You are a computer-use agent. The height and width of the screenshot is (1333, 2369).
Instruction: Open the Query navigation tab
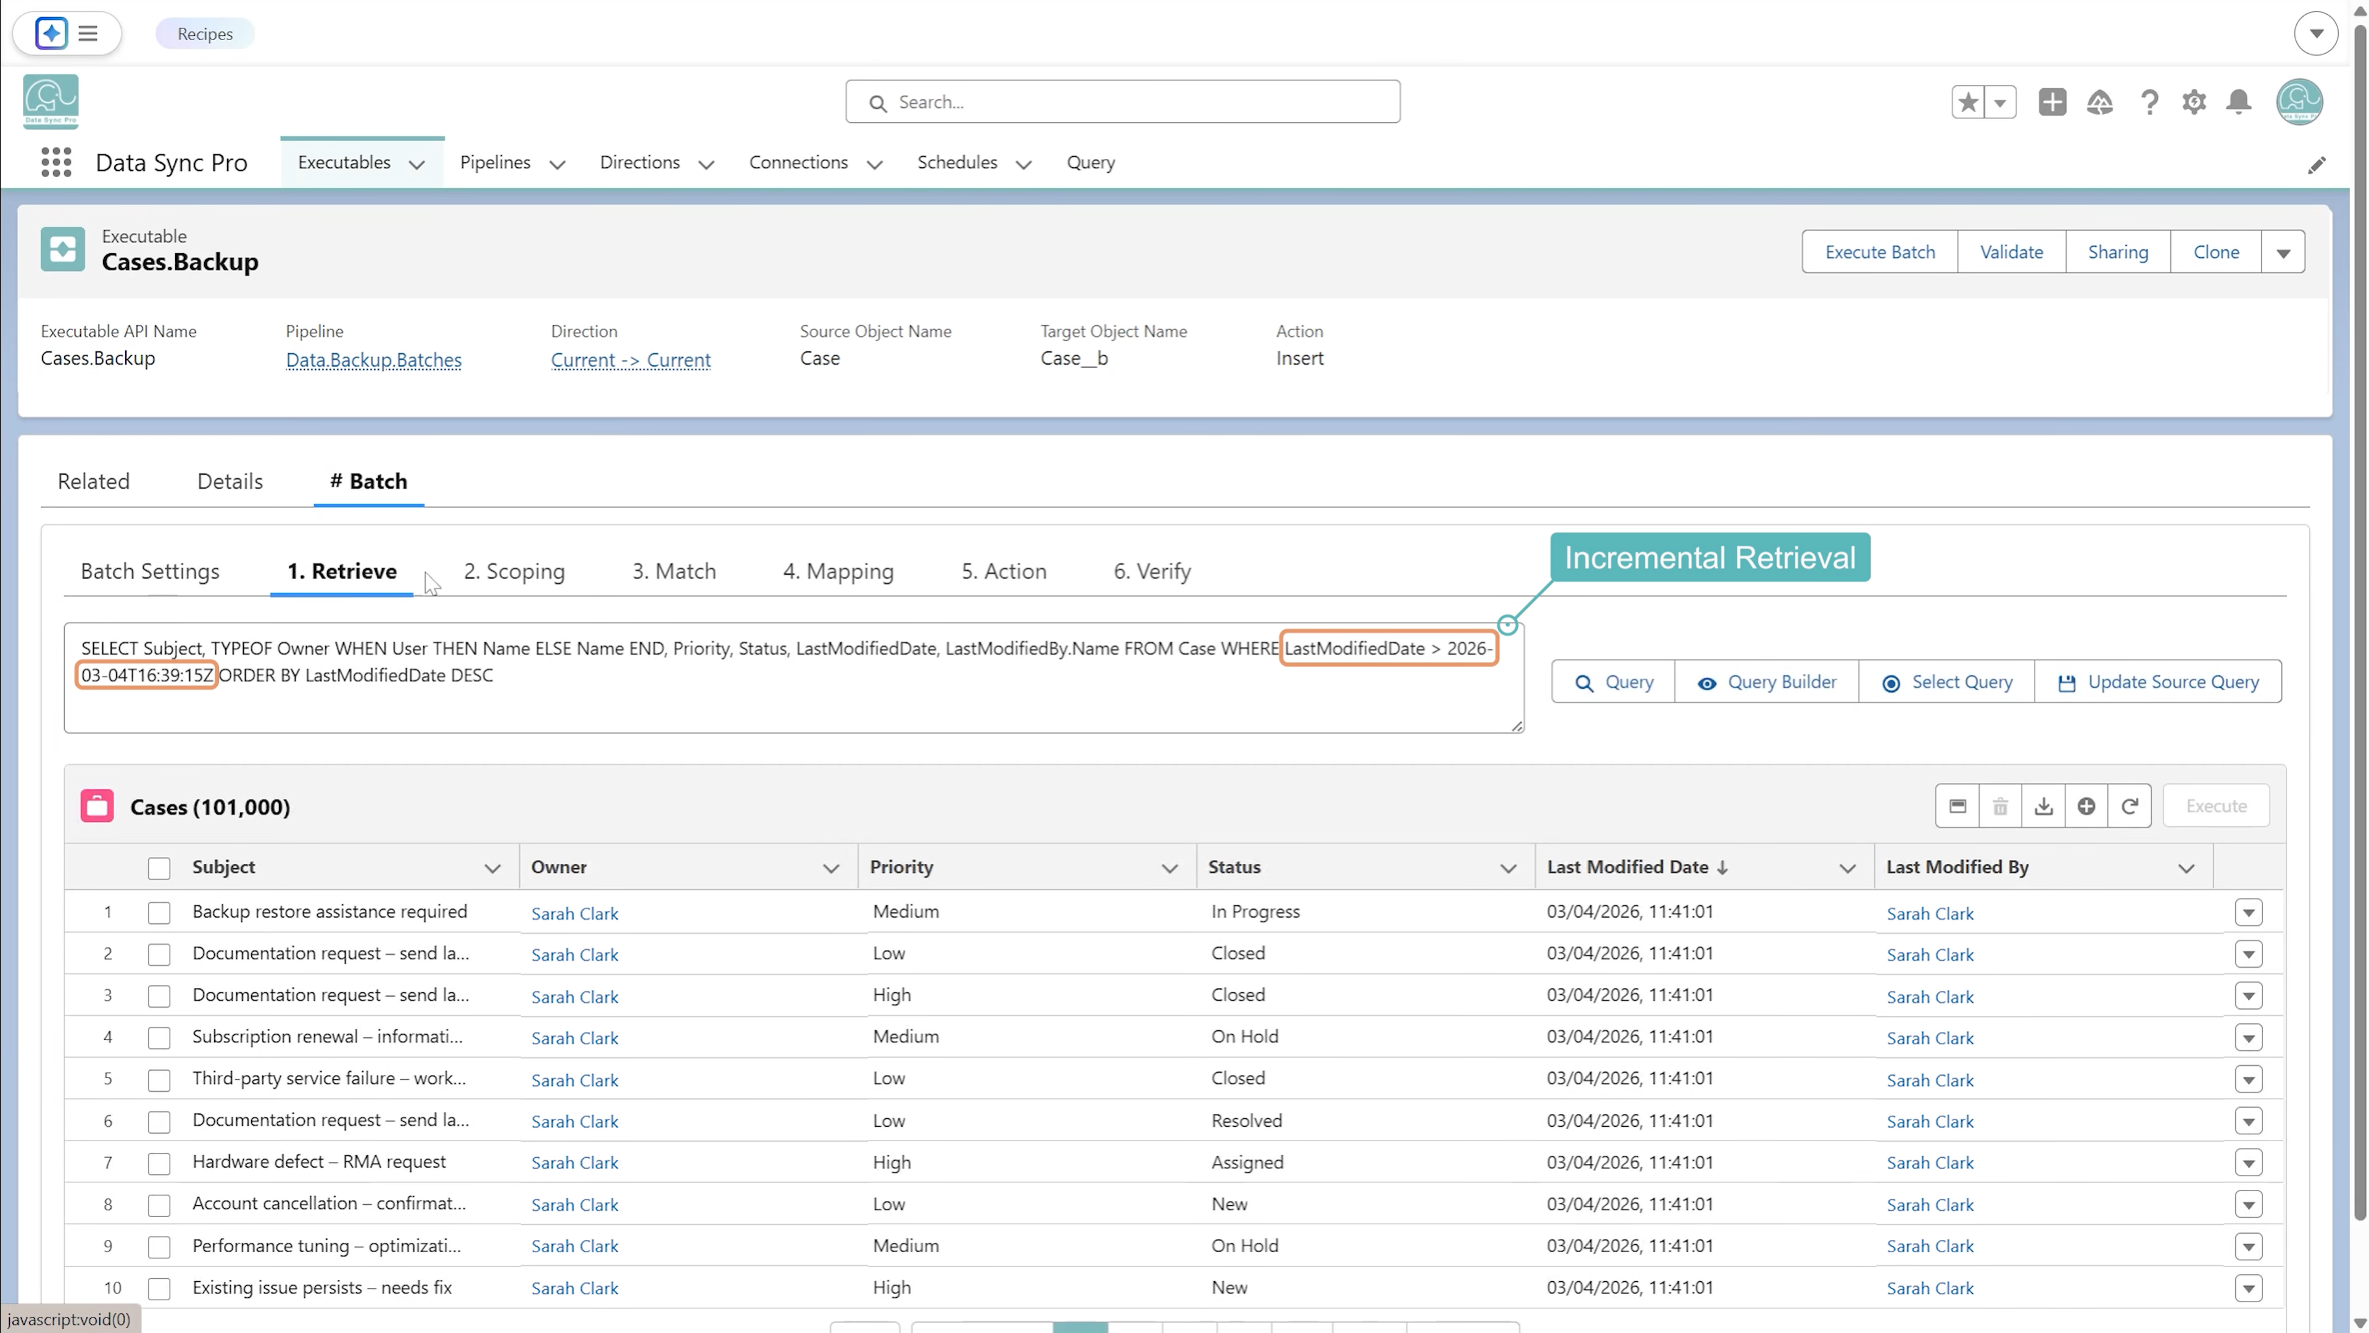[x=1091, y=163]
